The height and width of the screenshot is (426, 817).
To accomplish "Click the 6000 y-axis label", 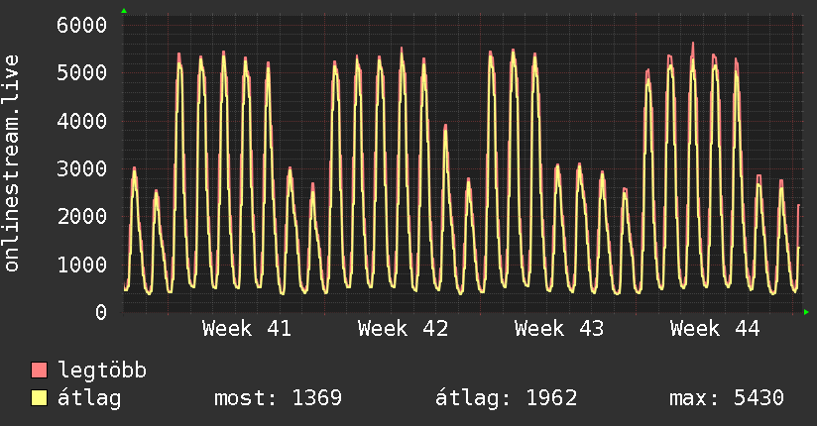I will tap(82, 25).
